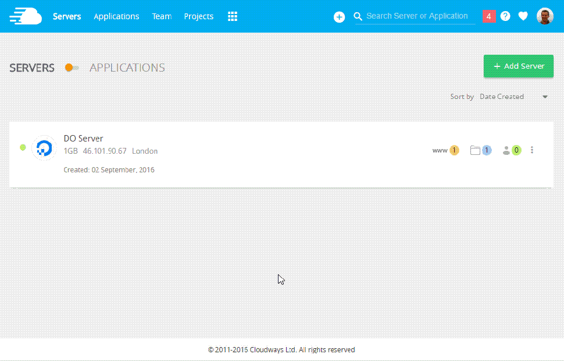Click the team members icon showing 0

[x=511, y=150]
